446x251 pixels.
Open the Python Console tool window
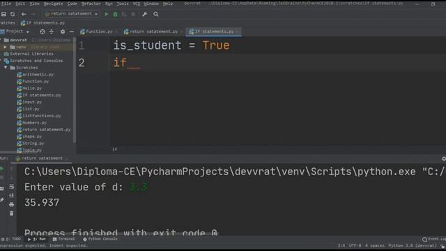pos(100,239)
